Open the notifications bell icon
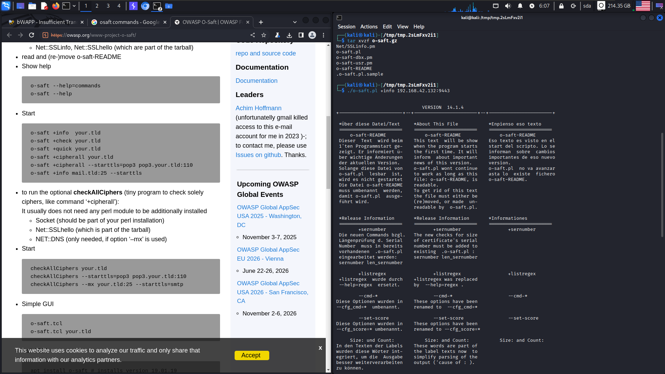The width and height of the screenshot is (665, 374). click(520, 6)
